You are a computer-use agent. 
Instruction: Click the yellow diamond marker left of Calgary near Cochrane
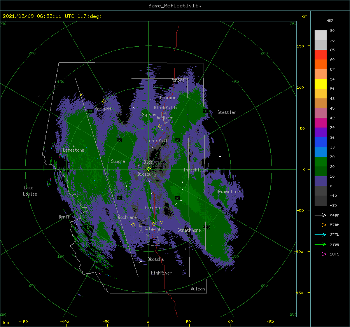pyautogui.click(x=133, y=225)
